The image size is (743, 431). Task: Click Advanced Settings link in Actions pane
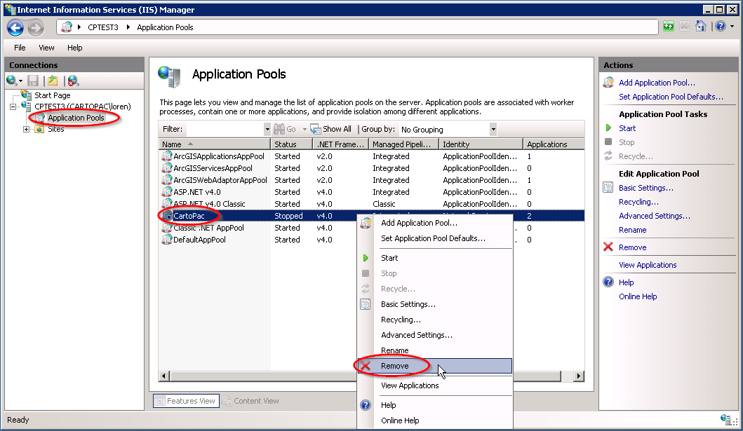click(655, 216)
